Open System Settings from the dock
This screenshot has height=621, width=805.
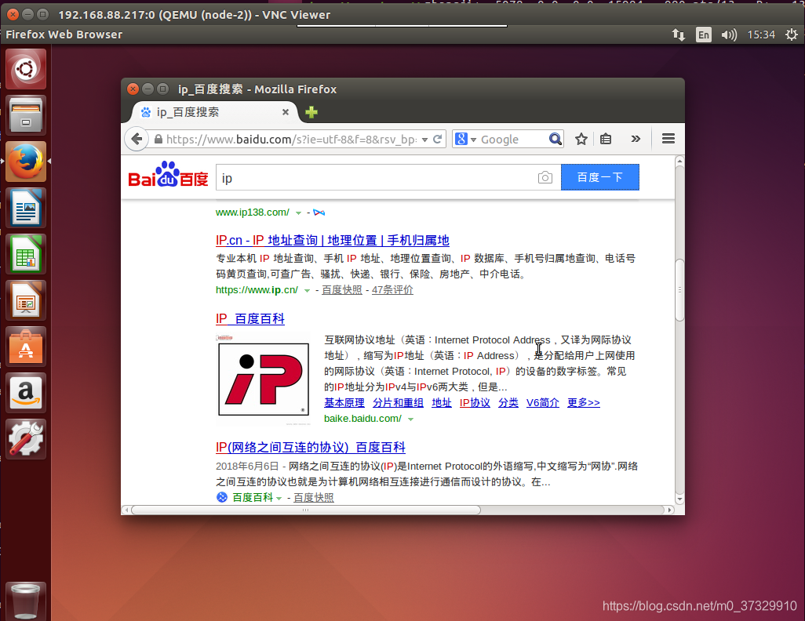[26, 439]
